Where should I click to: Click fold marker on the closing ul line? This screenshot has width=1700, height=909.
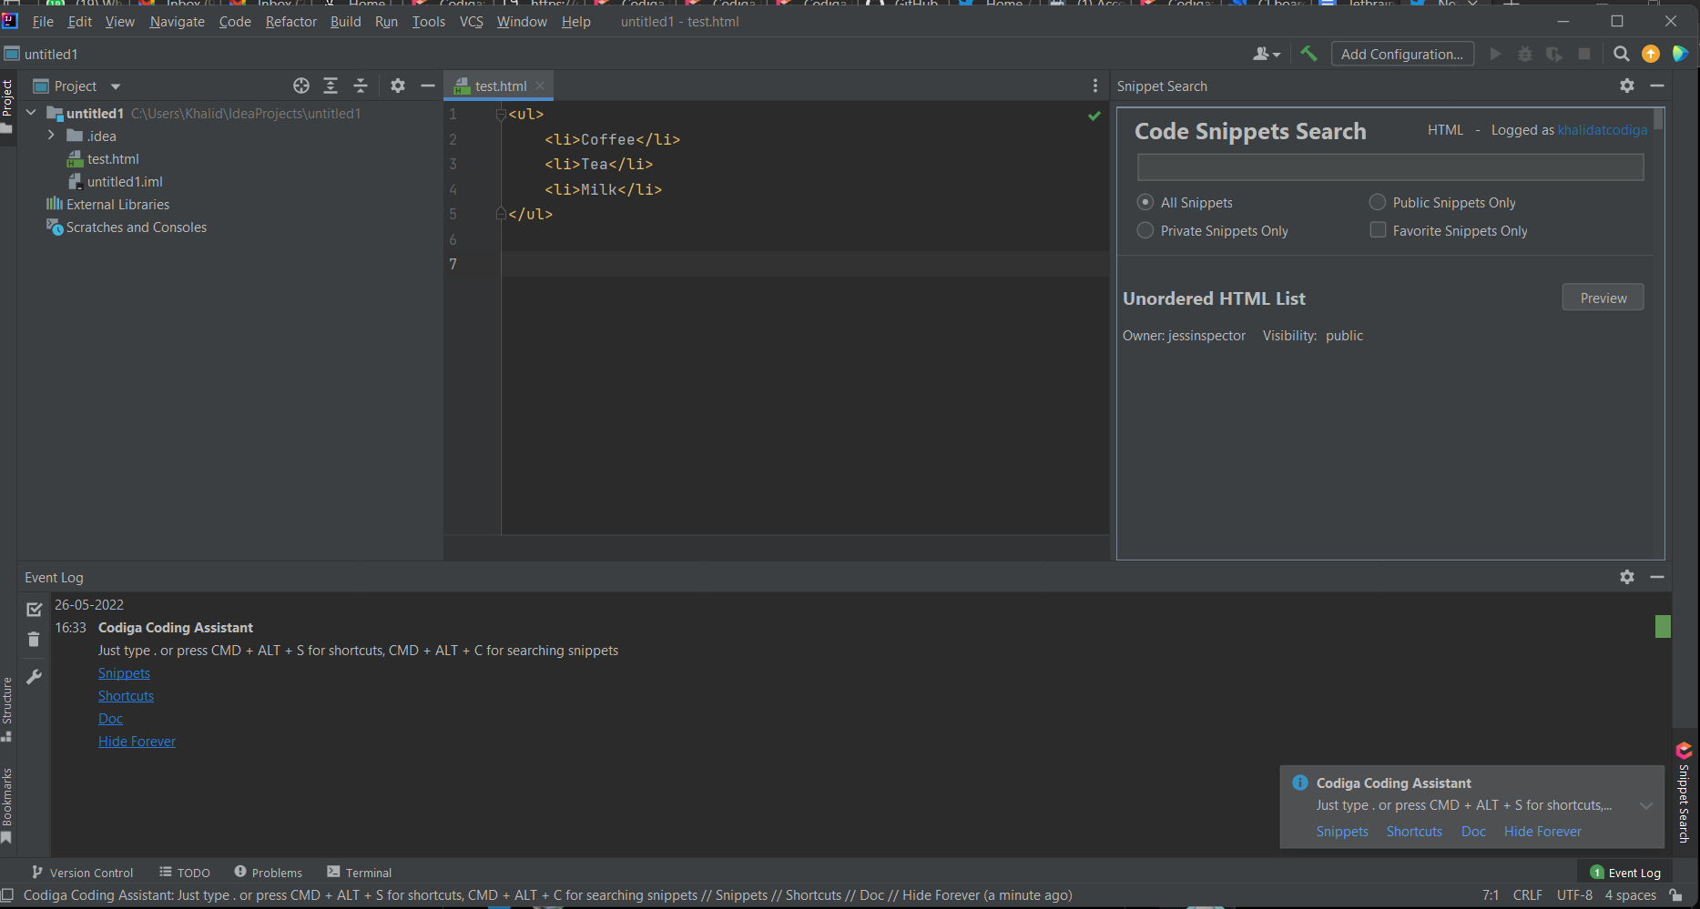(501, 214)
